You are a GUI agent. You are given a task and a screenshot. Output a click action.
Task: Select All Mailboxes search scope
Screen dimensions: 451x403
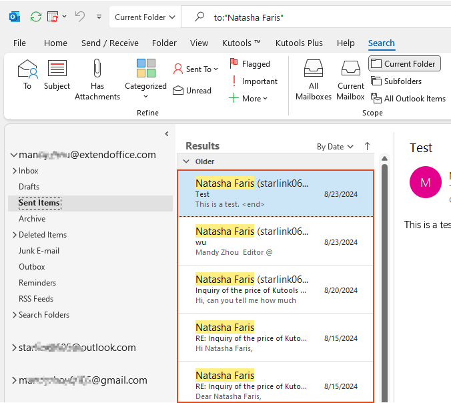point(314,79)
